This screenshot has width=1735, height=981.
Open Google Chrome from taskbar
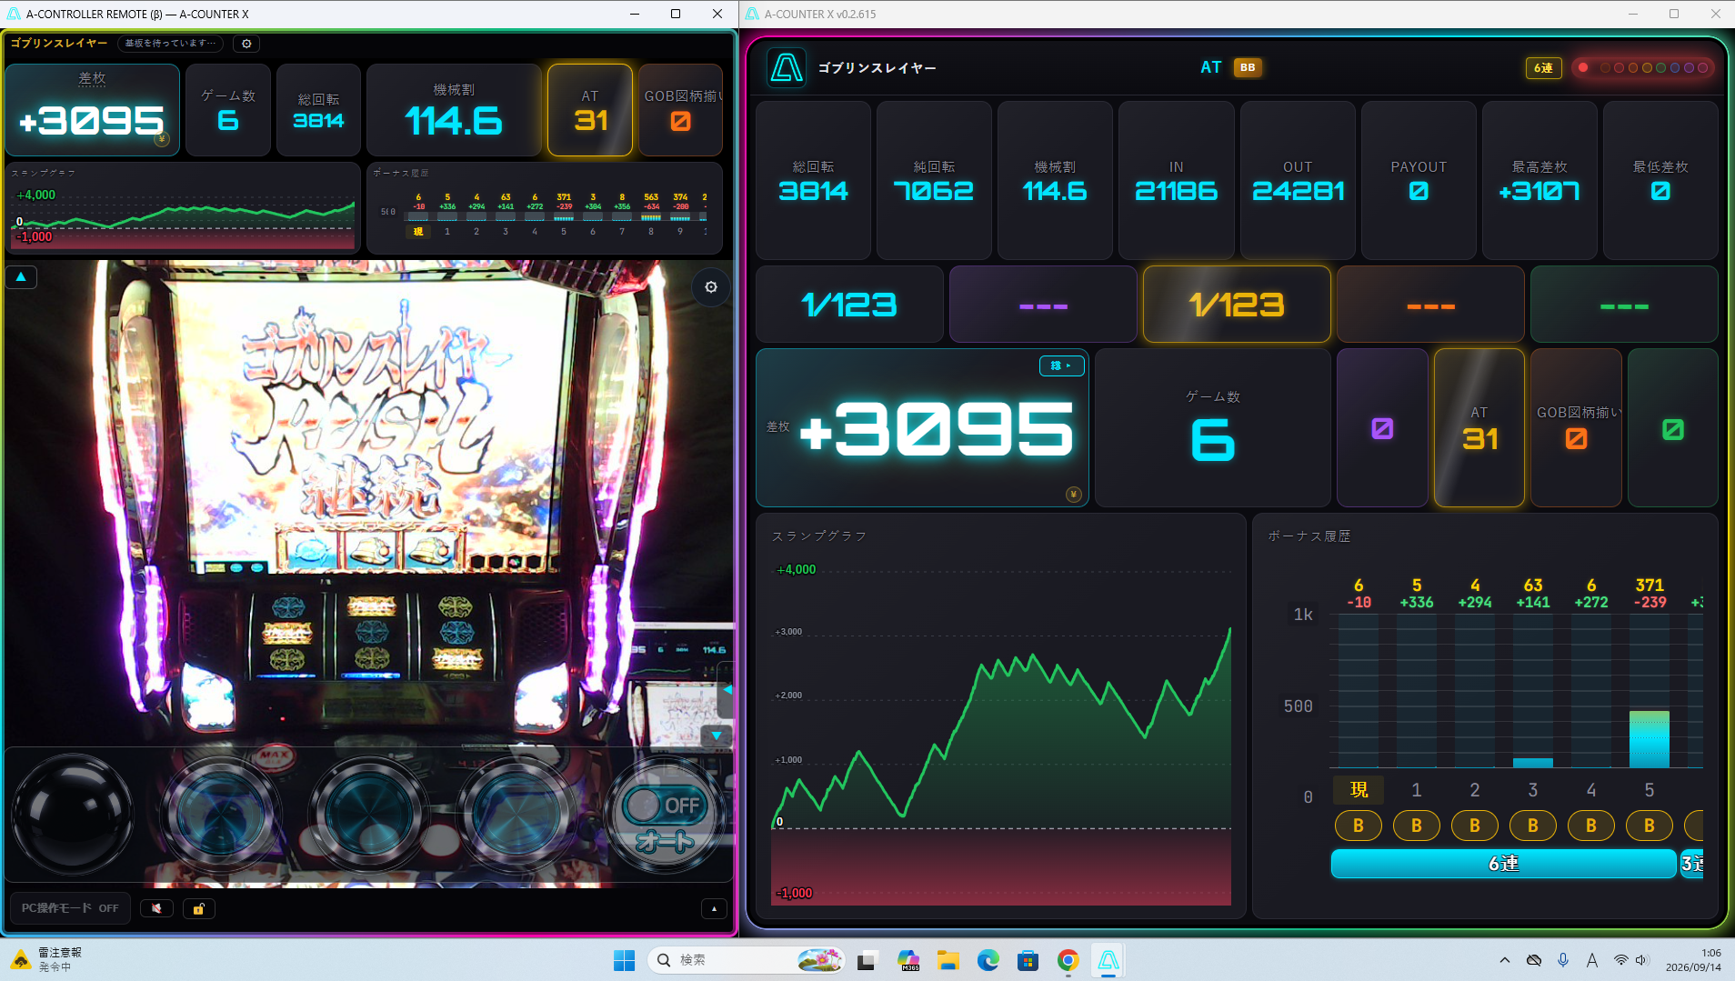tap(1068, 960)
